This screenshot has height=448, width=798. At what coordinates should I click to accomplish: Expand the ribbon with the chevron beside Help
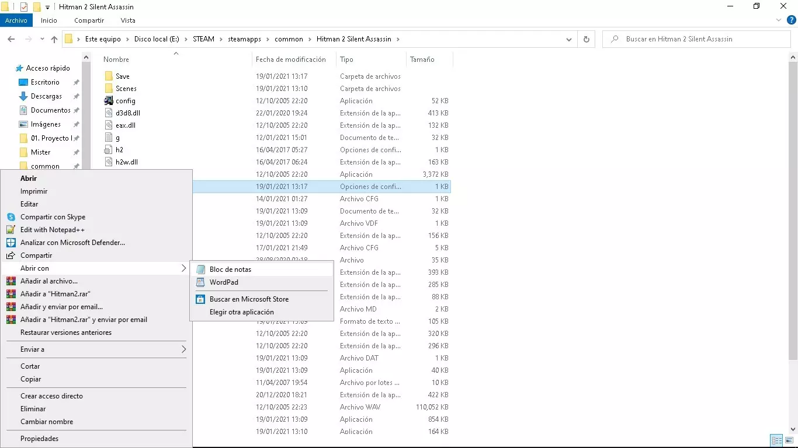pos(778,20)
